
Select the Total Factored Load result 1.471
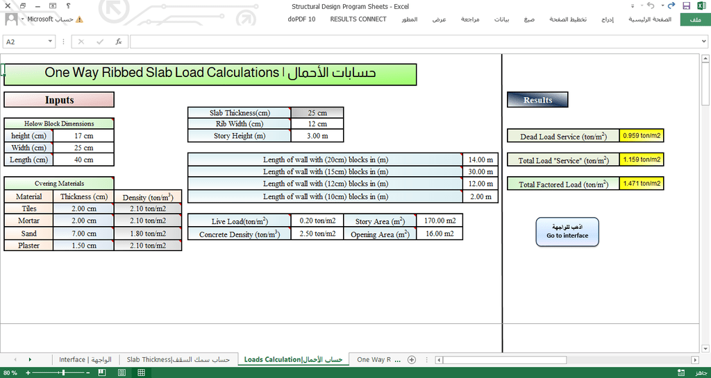(x=641, y=183)
